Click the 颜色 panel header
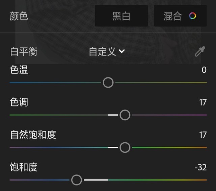 tap(19, 16)
